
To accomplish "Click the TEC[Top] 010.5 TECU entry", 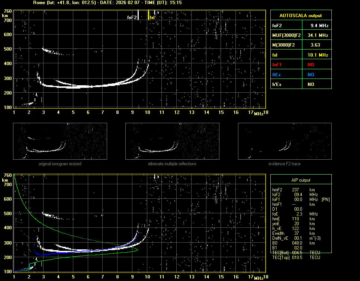I will coord(298,258).
